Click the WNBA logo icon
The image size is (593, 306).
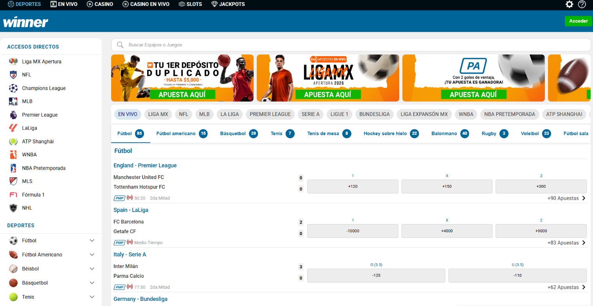point(14,155)
